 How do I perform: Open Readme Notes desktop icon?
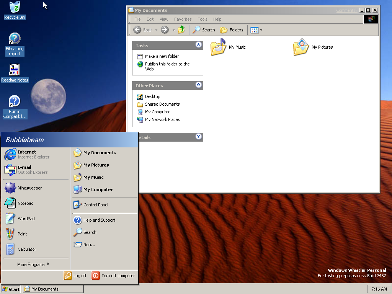14,73
